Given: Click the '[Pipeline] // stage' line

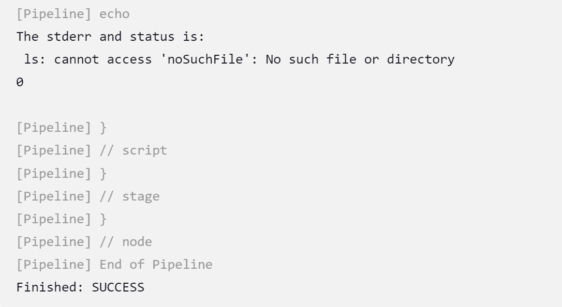Looking at the screenshot, I should click(88, 196).
